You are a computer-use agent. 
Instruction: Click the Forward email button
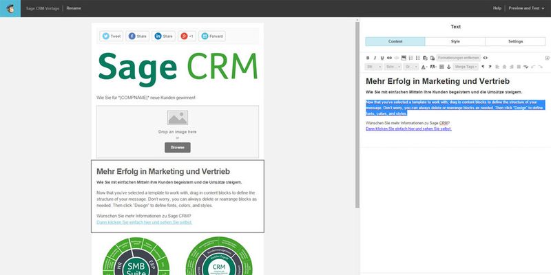point(212,36)
